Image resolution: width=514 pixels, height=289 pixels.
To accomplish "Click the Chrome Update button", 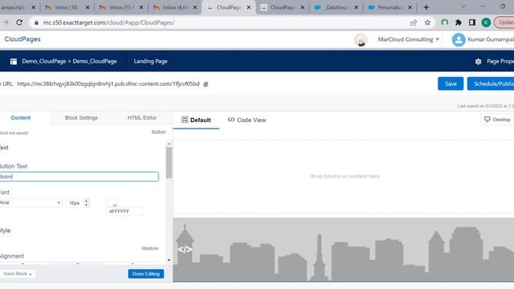I will (504, 22).
